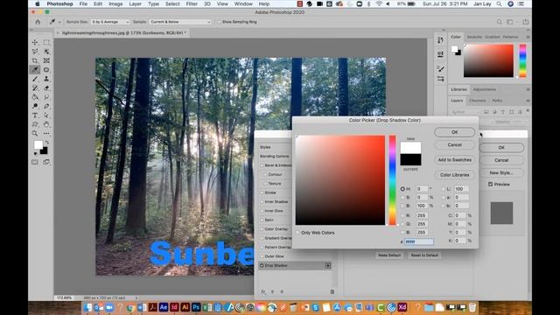The image size is (560, 315).
Task: Check Only Web Colors
Action: click(297, 233)
